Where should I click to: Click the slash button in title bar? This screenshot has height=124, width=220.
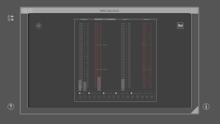point(30,11)
